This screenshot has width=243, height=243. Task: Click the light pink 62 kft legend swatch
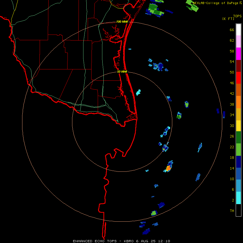(238, 42)
